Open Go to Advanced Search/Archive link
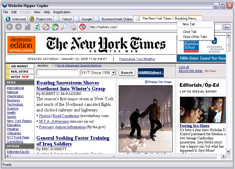 79,66
